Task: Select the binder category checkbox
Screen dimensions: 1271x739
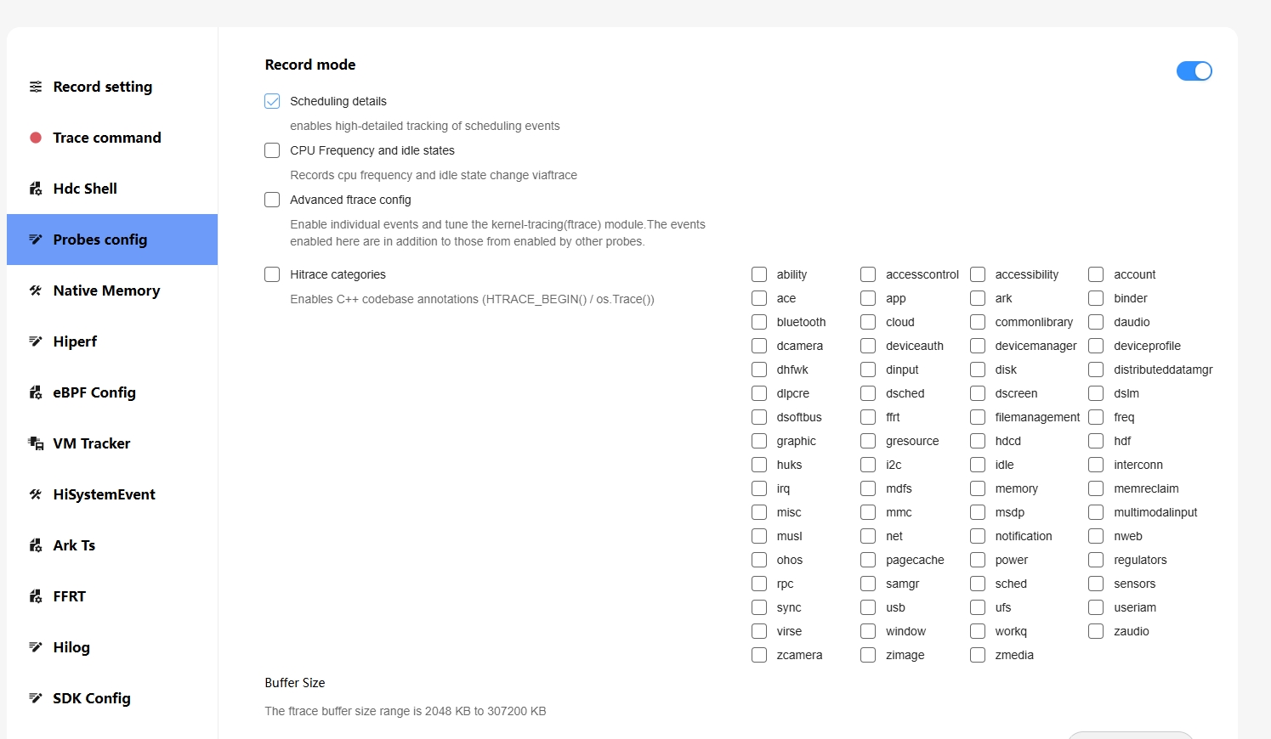Action: pos(1096,298)
